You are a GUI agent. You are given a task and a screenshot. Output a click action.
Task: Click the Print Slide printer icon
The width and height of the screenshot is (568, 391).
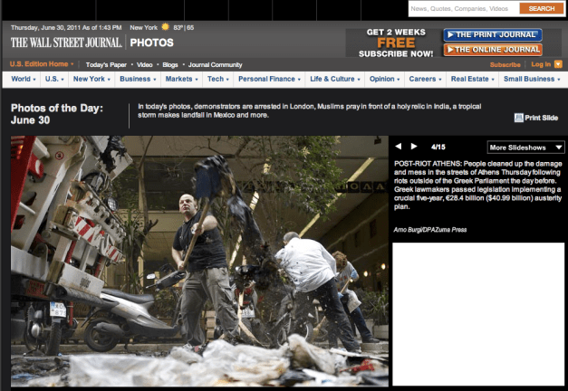tap(518, 118)
